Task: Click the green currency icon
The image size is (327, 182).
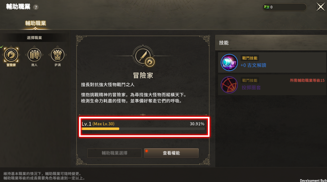Action: pos(267,7)
